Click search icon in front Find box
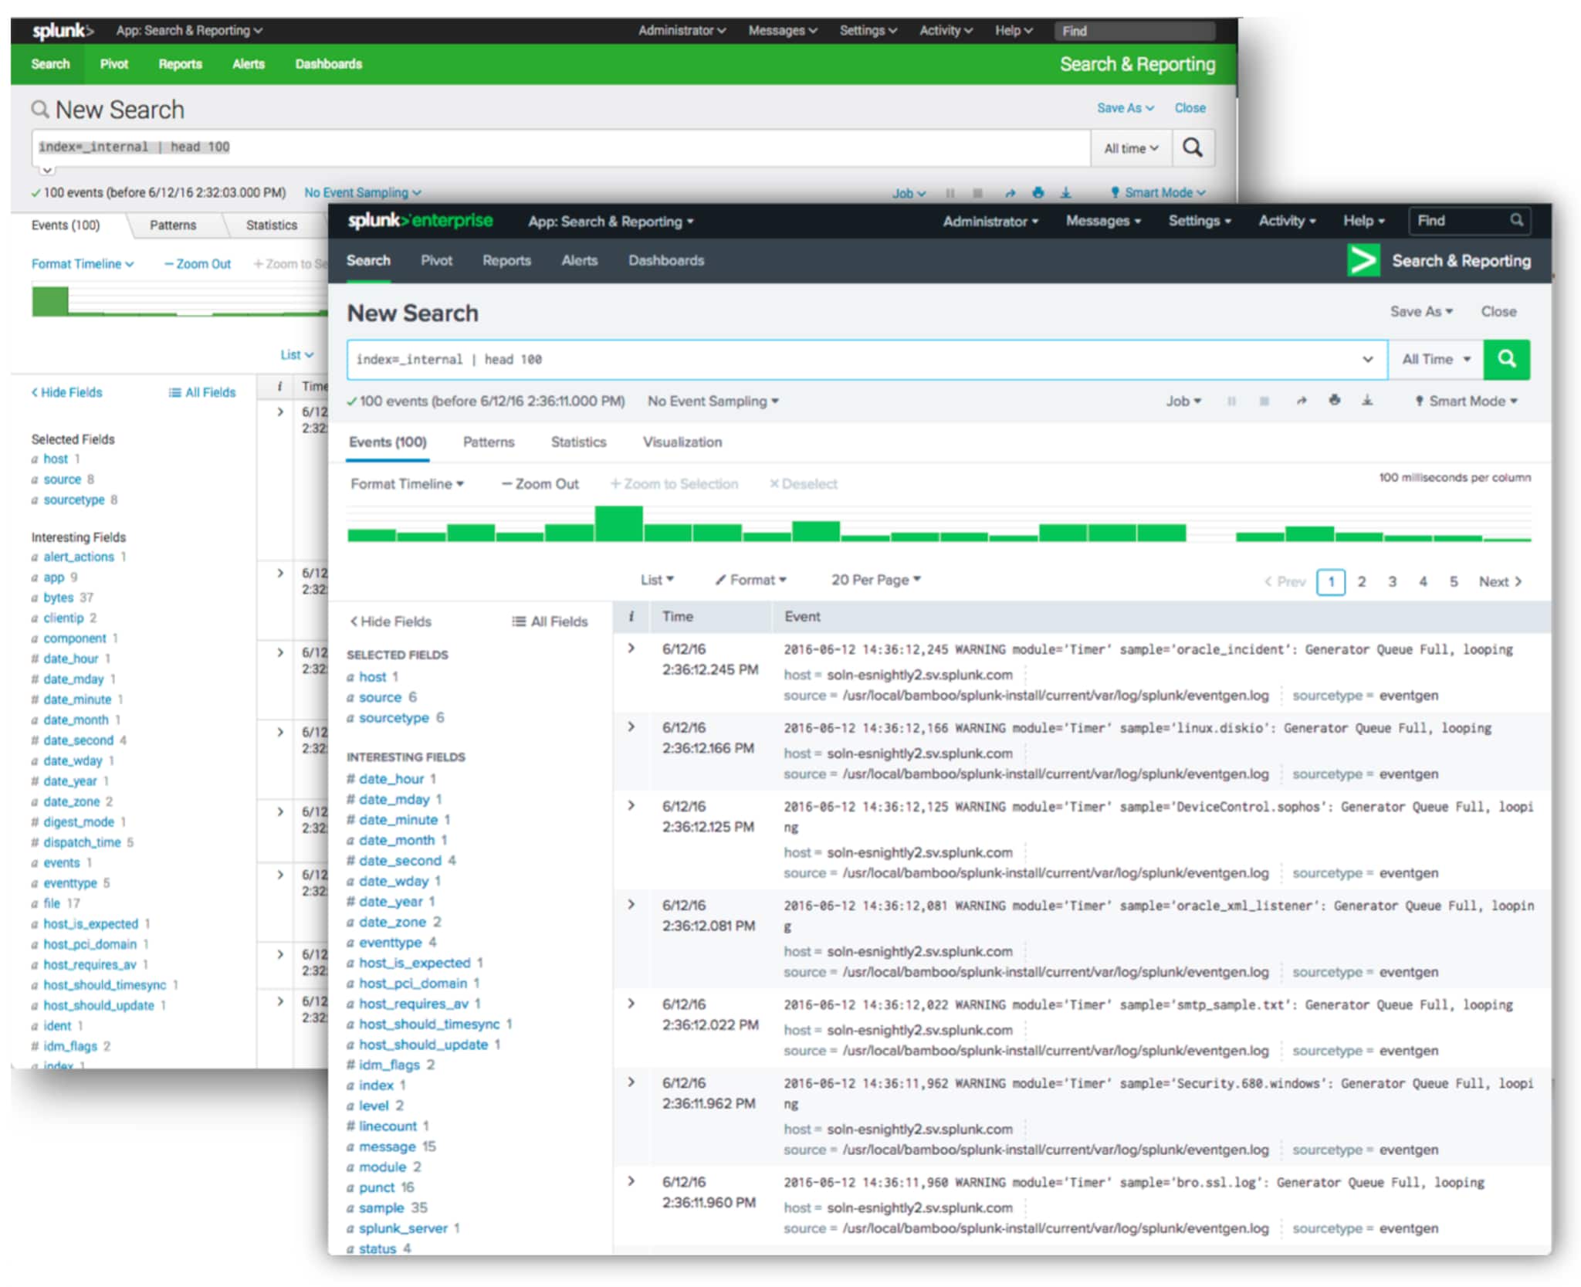Image resolution: width=1581 pixels, height=1287 pixels. point(1516,221)
